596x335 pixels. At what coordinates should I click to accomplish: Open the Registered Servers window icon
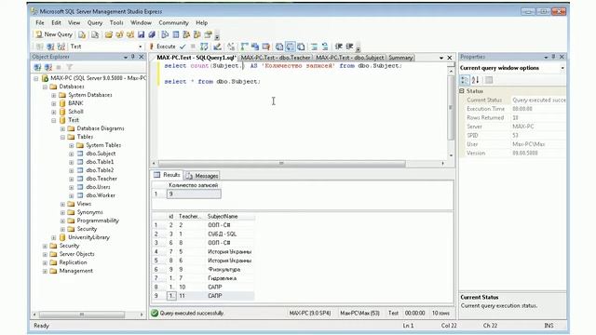pos(165,35)
